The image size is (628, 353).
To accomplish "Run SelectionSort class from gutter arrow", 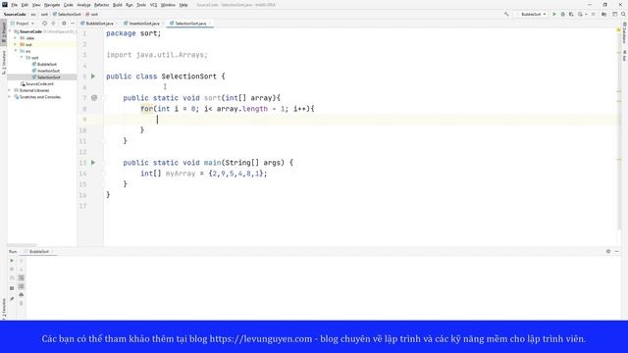I will 93,76.
